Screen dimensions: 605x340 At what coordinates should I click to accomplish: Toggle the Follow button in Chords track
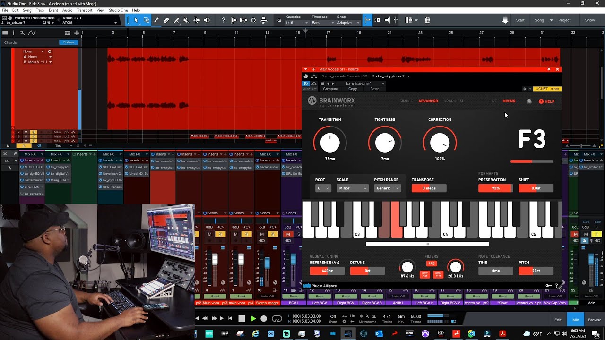pyautogui.click(x=69, y=42)
